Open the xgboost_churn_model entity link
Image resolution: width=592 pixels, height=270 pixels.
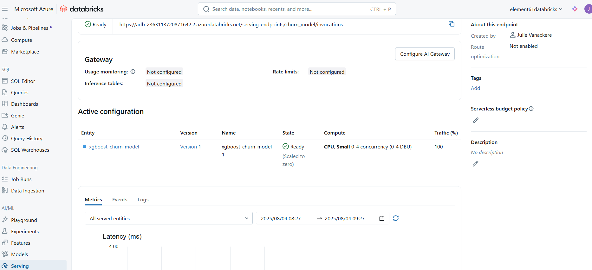(114, 147)
